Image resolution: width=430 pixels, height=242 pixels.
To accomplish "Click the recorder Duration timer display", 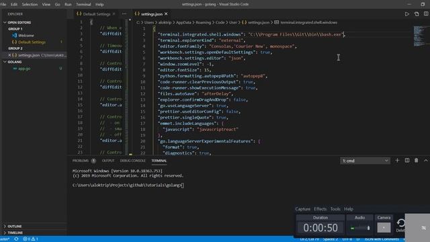I will (x=320, y=228).
